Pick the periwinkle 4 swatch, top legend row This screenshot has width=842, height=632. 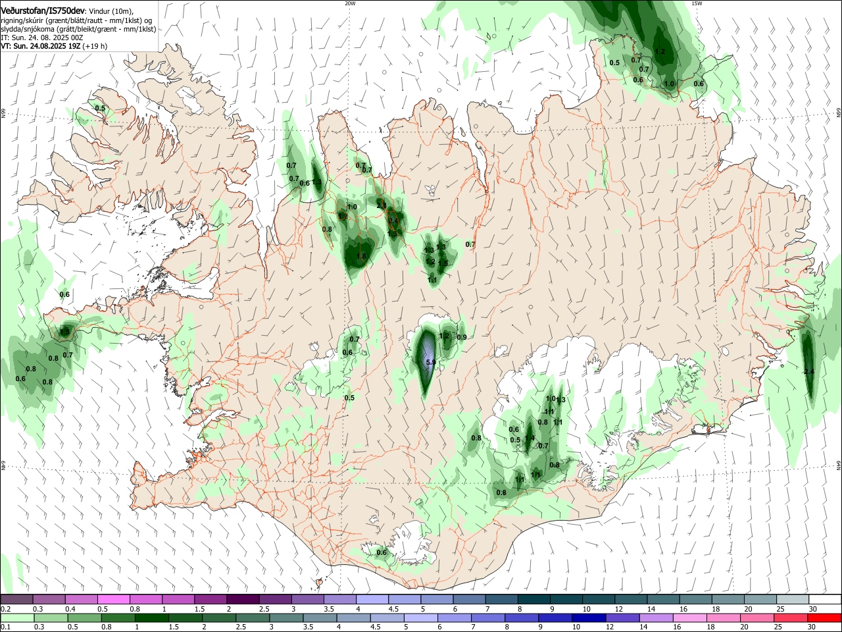coord(372,599)
